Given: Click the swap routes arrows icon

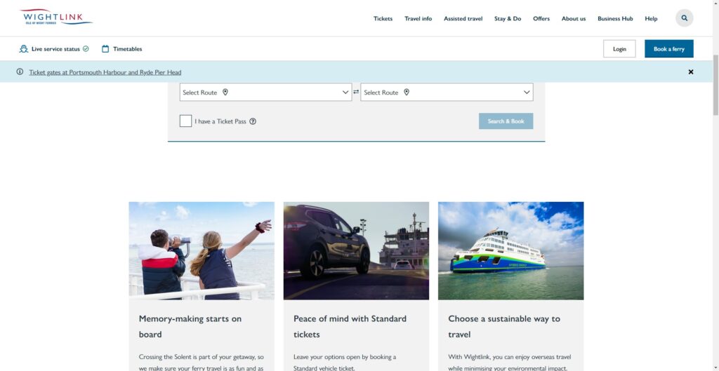Looking at the screenshot, I should tap(356, 93).
